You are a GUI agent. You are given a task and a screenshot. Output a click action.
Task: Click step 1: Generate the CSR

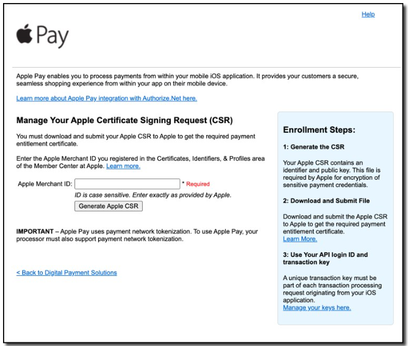click(x=313, y=147)
